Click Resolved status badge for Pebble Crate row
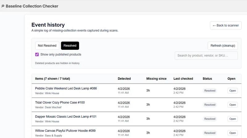This screenshot has width=247, height=138. point(210,90)
